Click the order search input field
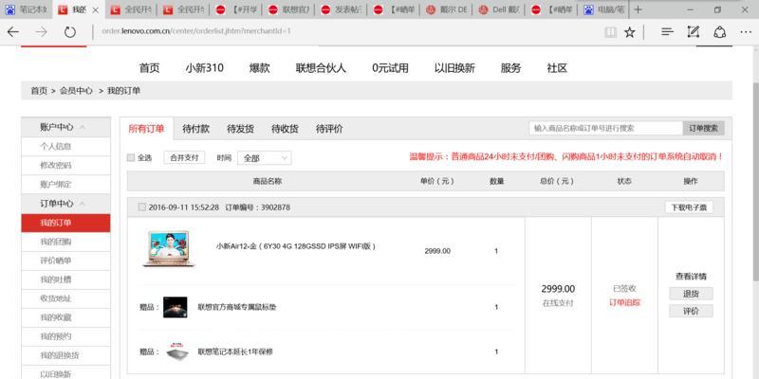This screenshot has width=759, height=379. [605, 129]
